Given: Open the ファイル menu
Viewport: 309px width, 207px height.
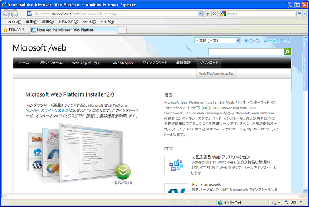Looking at the screenshot, I should pyautogui.click(x=14, y=22).
